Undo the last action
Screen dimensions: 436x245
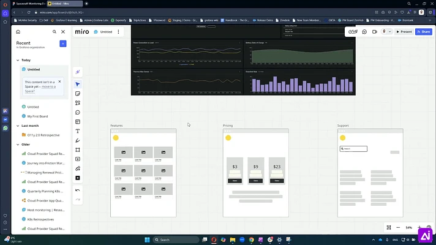78,190
